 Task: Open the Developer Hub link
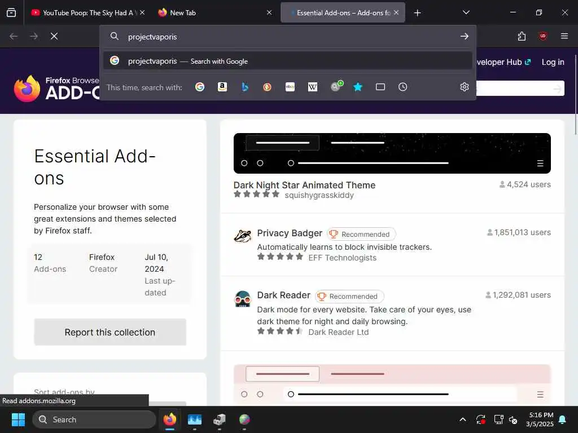coord(503,62)
